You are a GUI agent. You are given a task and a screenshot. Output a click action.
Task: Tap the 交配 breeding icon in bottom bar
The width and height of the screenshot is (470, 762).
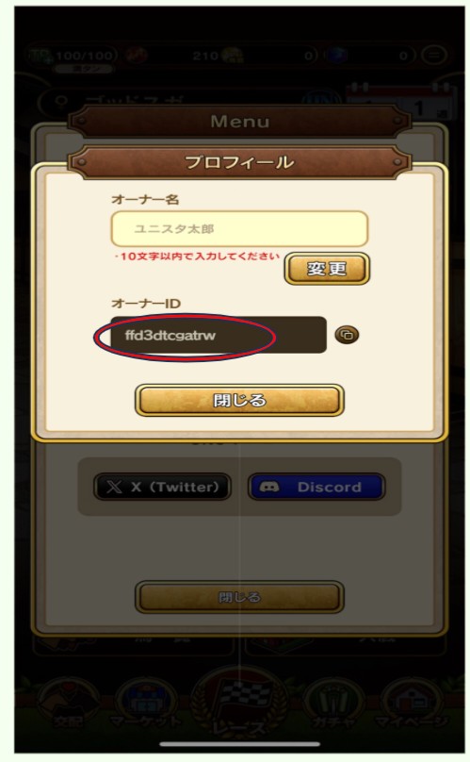tap(68, 705)
